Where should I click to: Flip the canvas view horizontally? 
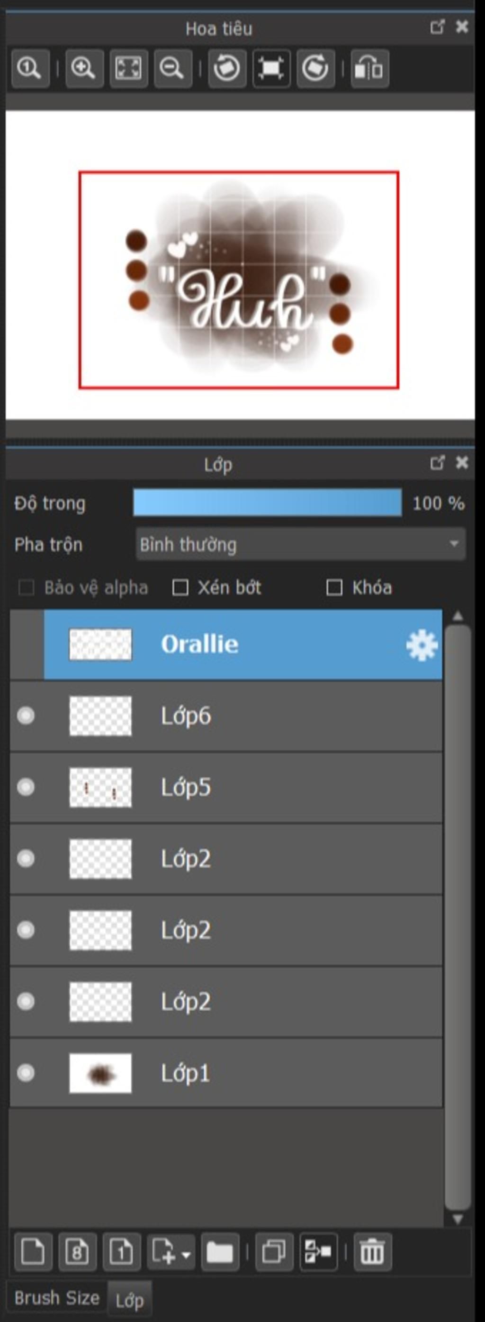[x=370, y=68]
